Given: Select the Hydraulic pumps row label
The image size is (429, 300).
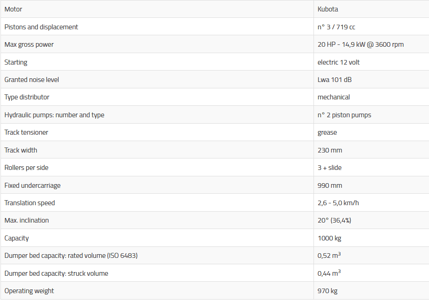Looking at the screenshot, I should (54, 115).
